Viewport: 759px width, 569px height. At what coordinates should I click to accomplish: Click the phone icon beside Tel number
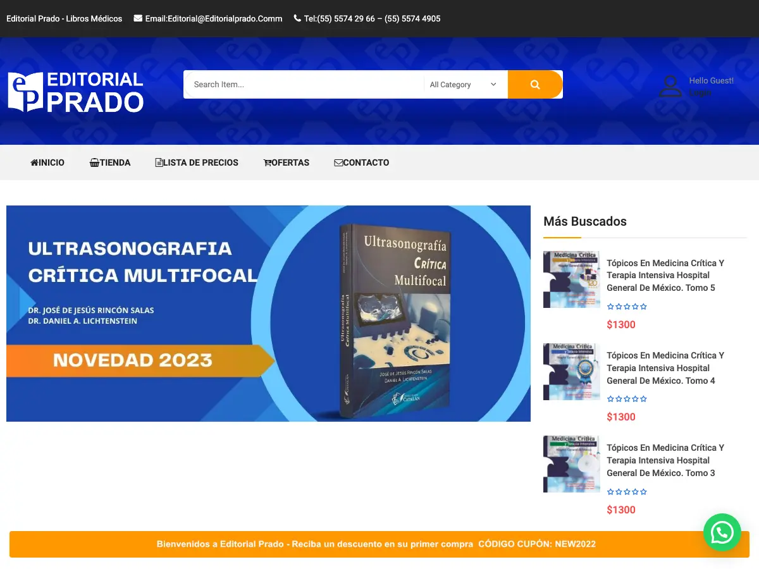point(297,18)
